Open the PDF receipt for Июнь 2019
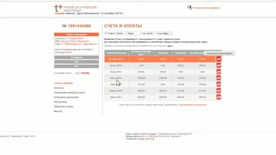 pyautogui.click(x=219, y=78)
